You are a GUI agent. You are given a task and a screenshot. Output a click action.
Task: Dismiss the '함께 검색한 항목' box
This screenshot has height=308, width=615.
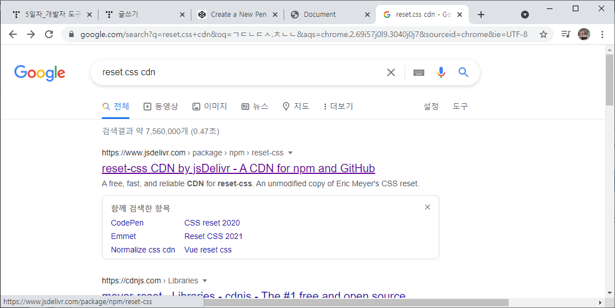pyautogui.click(x=428, y=207)
